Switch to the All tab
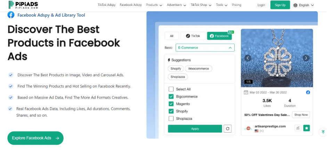Viewport: 327px width, 153px height. (172, 36)
